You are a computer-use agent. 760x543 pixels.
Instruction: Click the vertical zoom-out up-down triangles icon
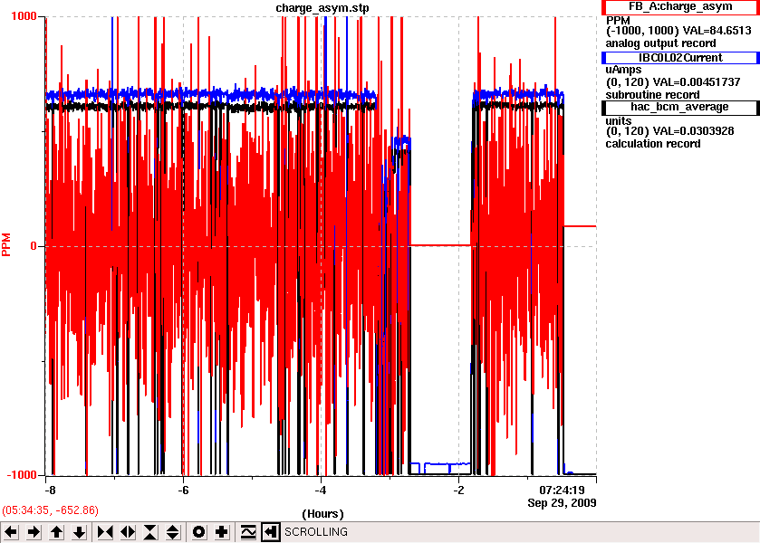tap(173, 532)
